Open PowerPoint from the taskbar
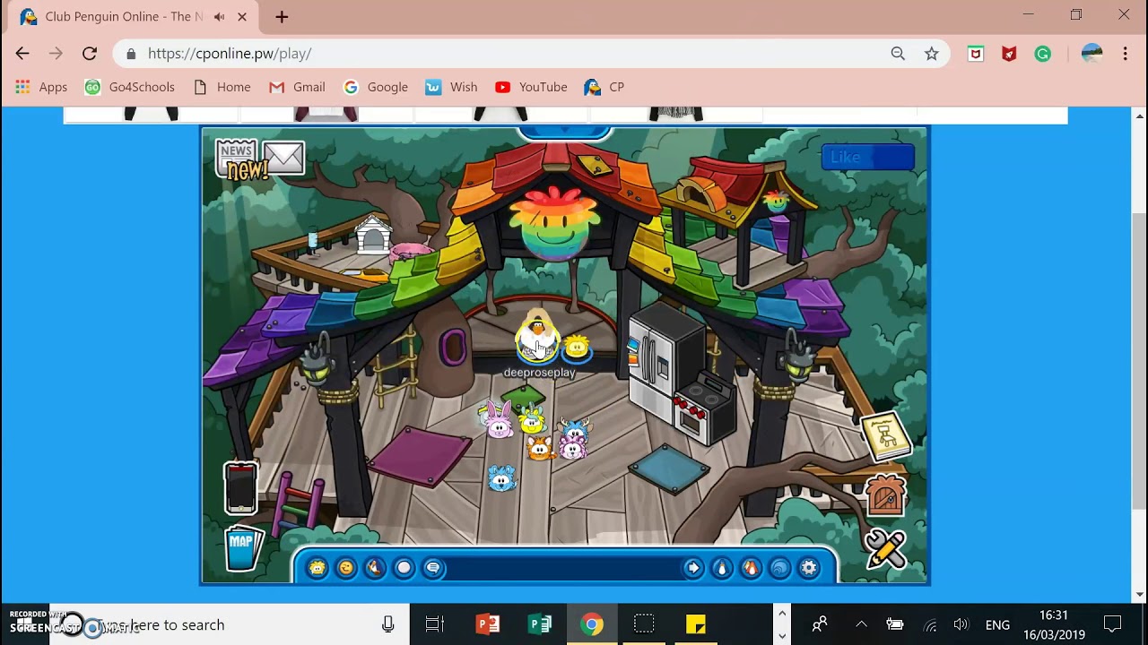Viewport: 1148px width, 645px height. click(x=487, y=624)
